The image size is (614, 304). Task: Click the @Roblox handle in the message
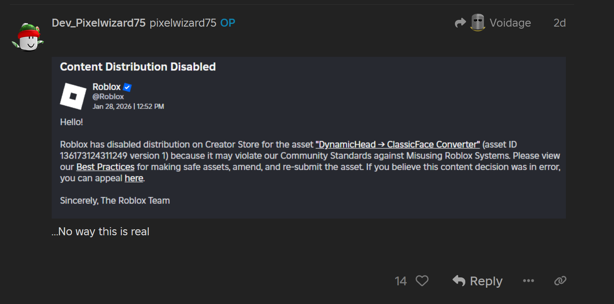pyautogui.click(x=108, y=97)
